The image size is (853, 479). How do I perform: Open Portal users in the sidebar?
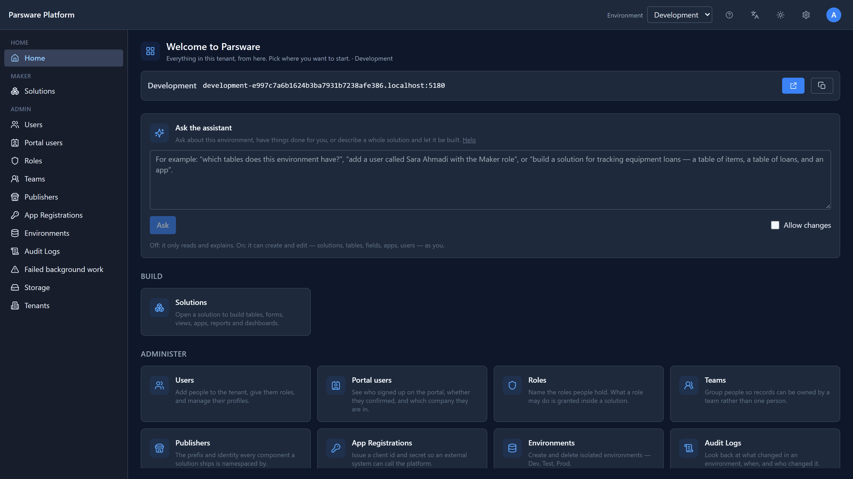(x=64, y=143)
